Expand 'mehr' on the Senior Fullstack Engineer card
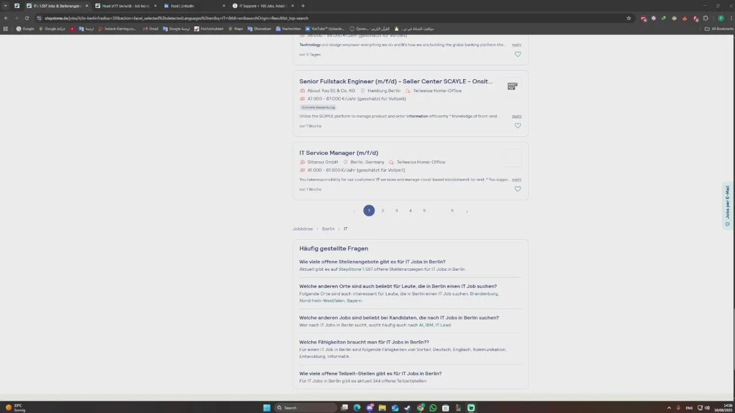735x413 pixels. point(517,116)
